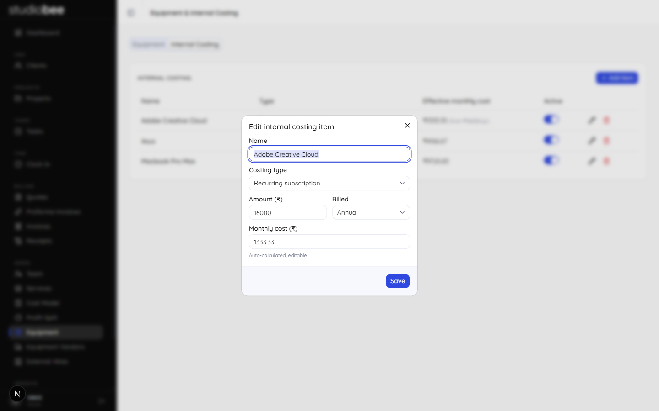Viewport: 659px width, 411px height.
Task: Delete the Adobe Creative Cloud row via trash icon
Action: (x=607, y=120)
